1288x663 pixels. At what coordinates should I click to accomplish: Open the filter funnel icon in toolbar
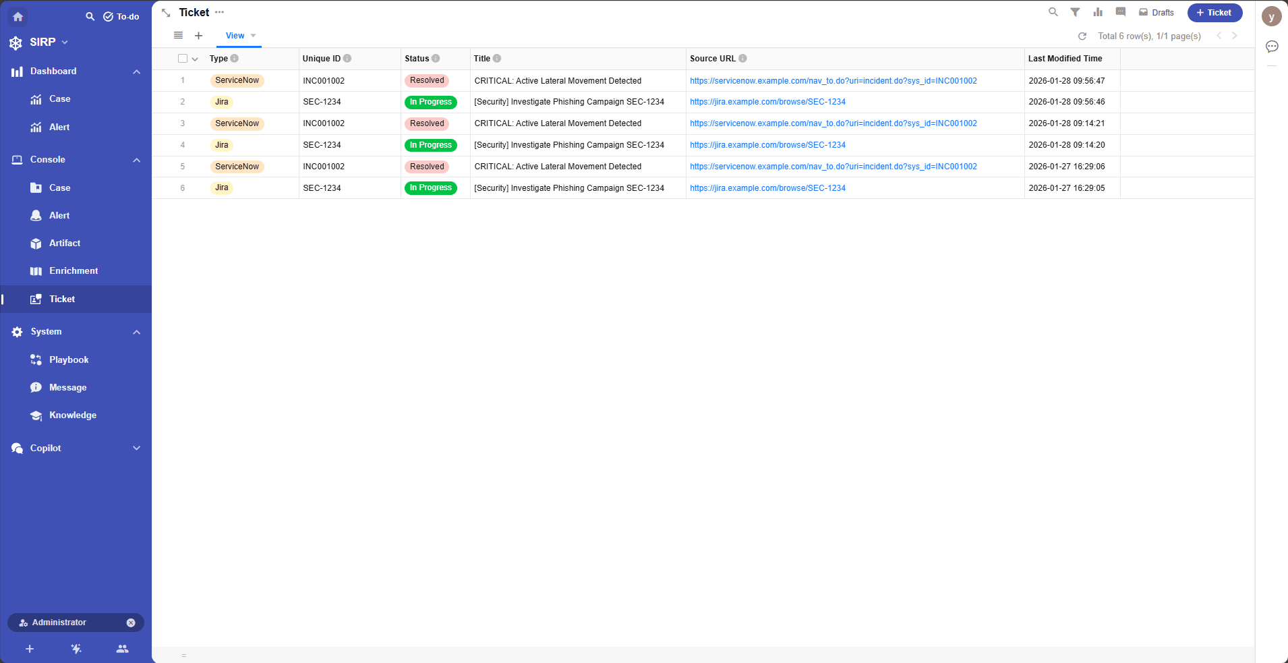tap(1075, 12)
